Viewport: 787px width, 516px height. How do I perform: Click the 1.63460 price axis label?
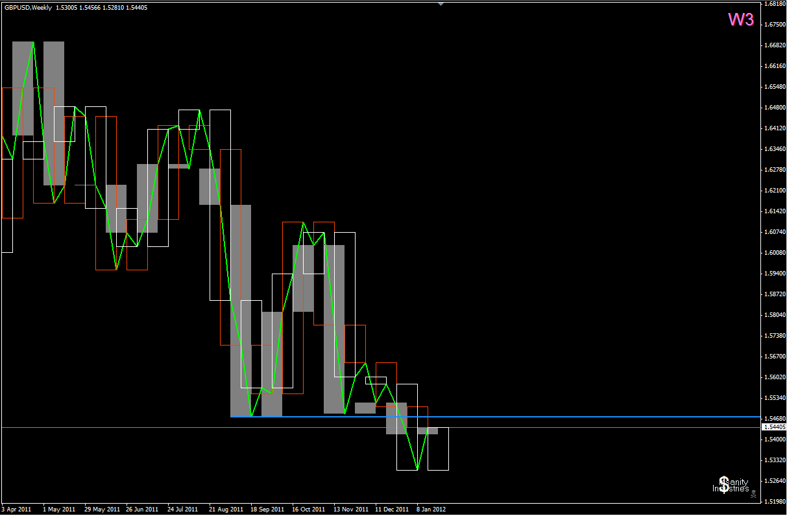775,149
